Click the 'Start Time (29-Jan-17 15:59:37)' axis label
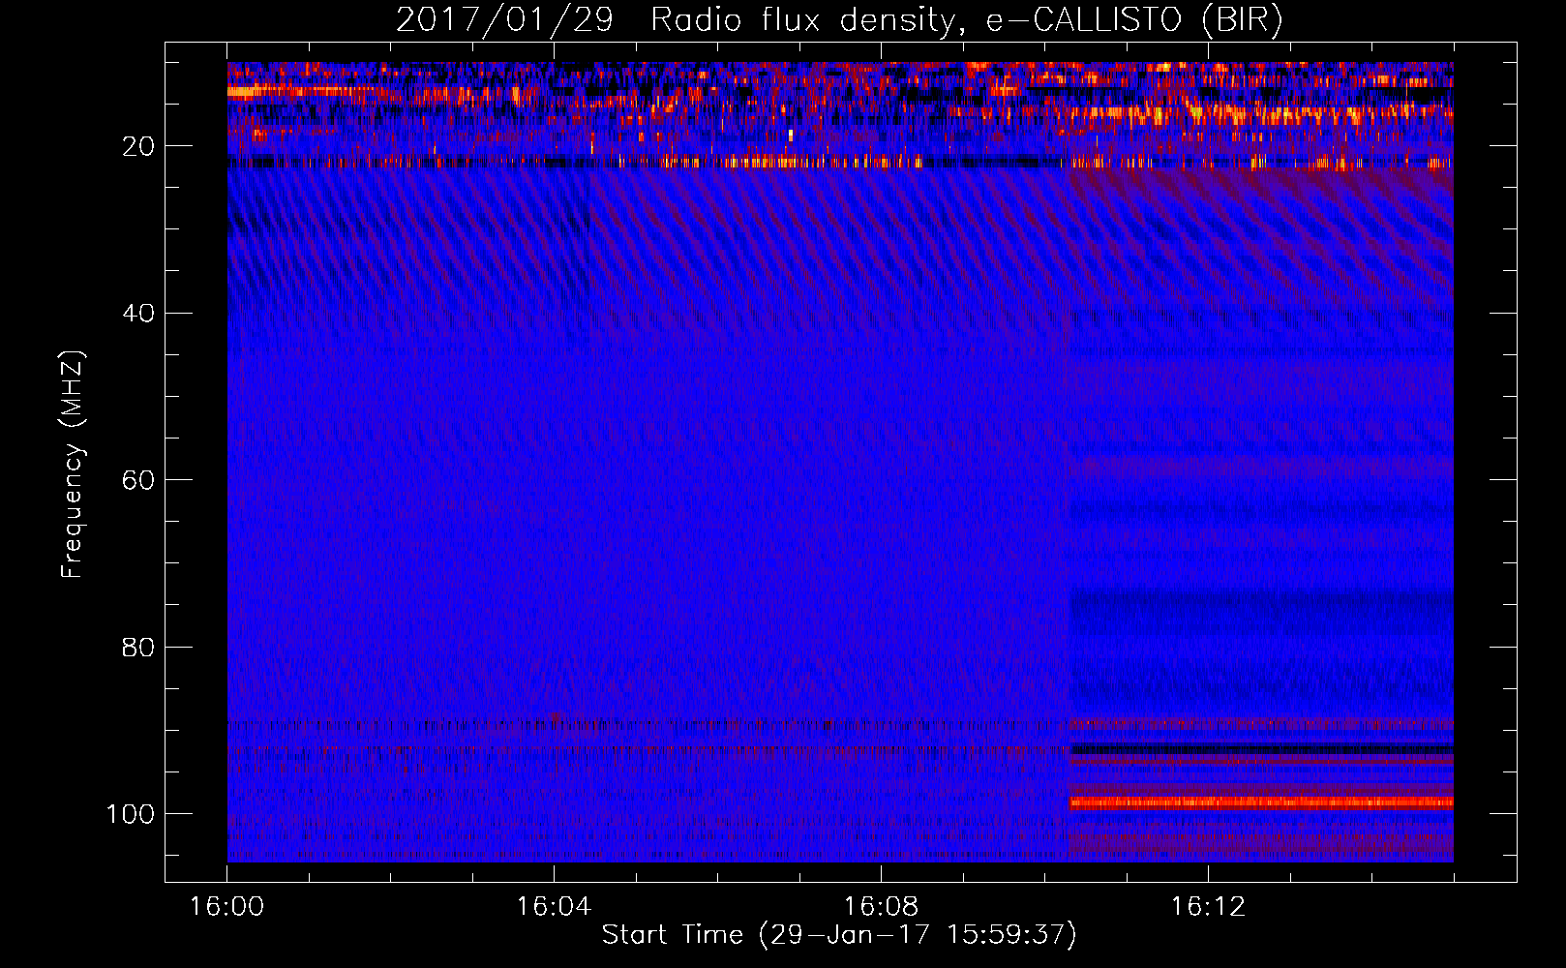This screenshot has height=968, width=1566. click(839, 934)
